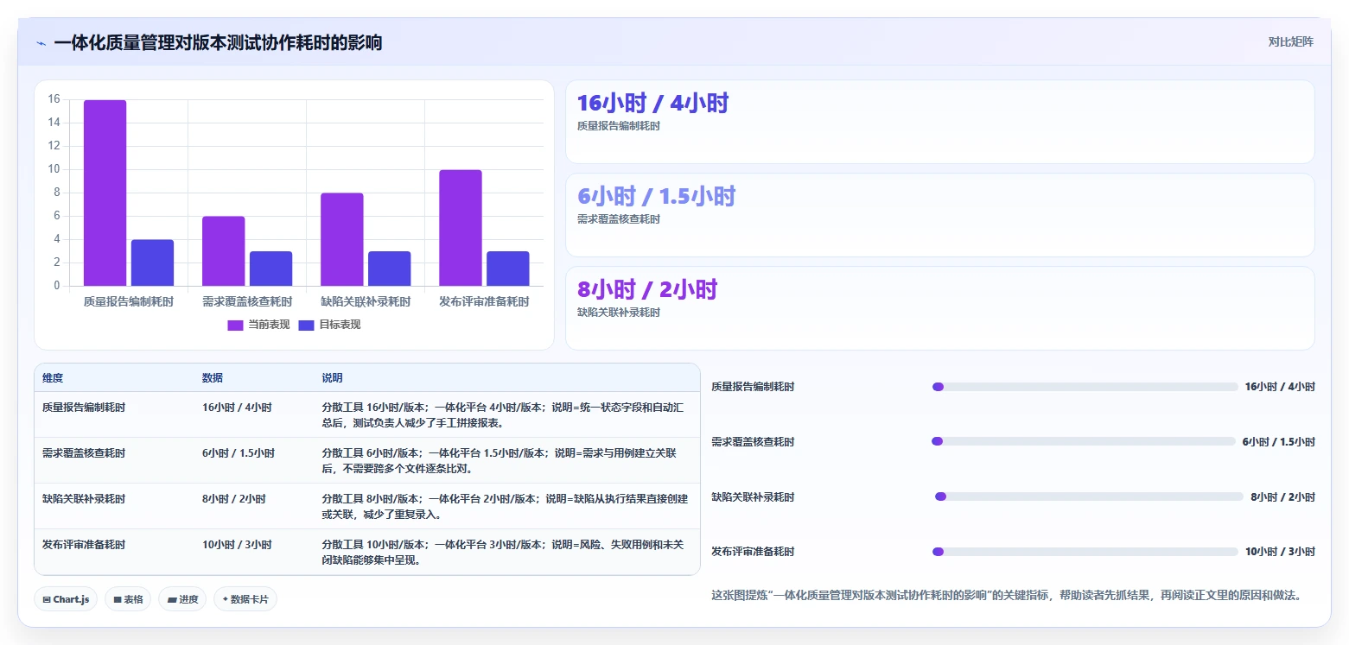The height and width of the screenshot is (645, 1349).
Task: Click the purple bar for 缺陷关联补录耗时
Action: [x=341, y=239]
